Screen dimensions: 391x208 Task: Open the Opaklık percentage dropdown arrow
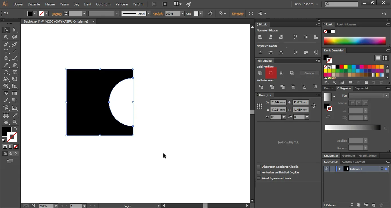pos(182,13)
